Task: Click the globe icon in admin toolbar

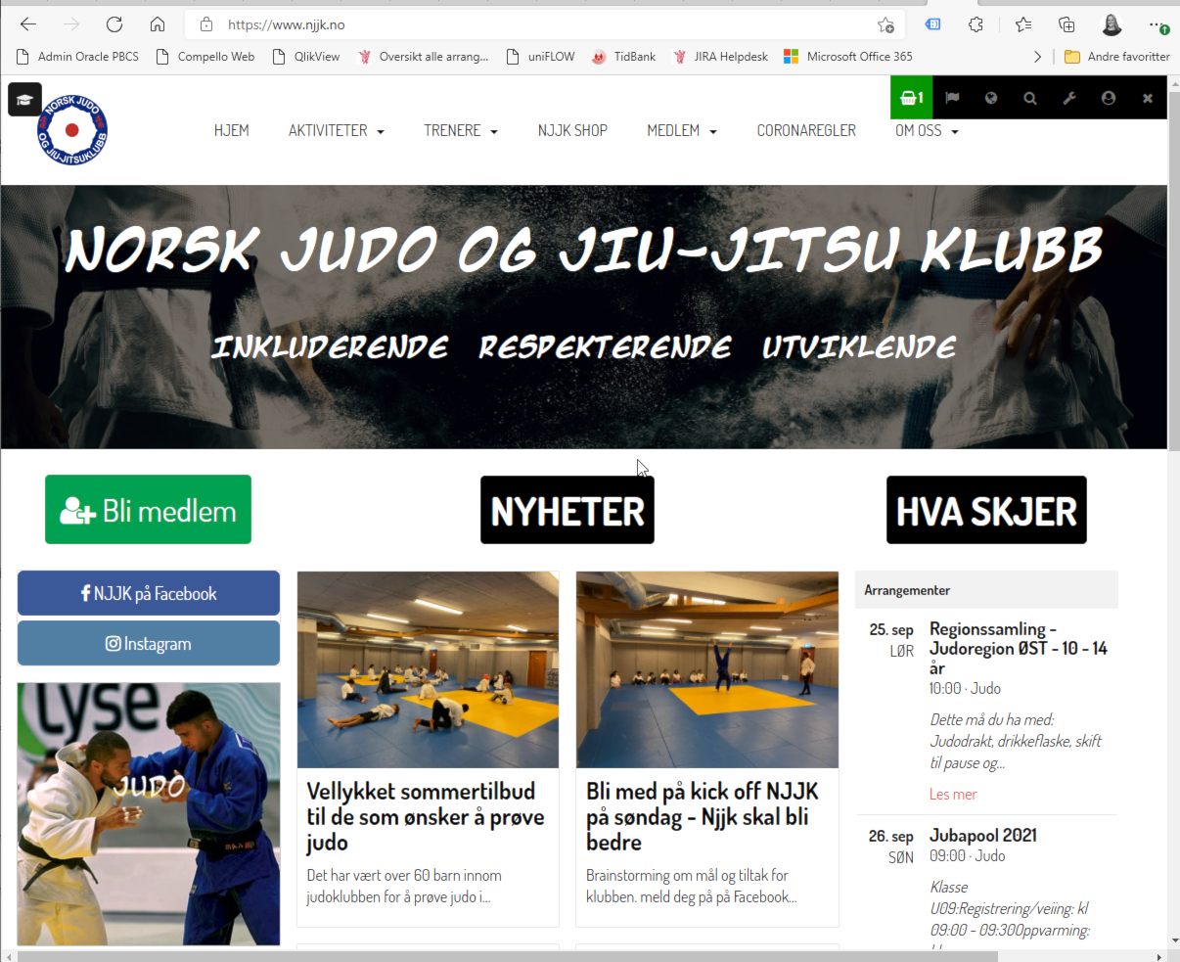Action: pos(991,98)
